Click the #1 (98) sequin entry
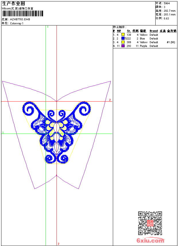 (x=171, y=42)
